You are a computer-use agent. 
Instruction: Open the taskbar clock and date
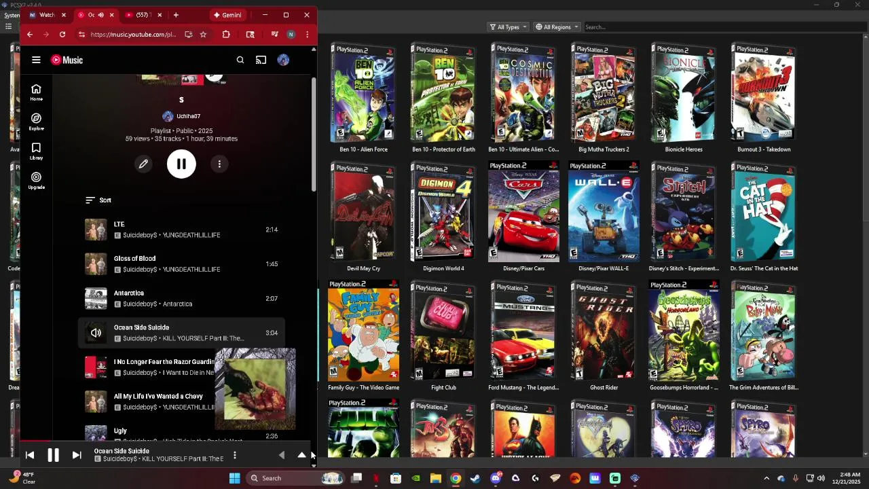point(850,478)
